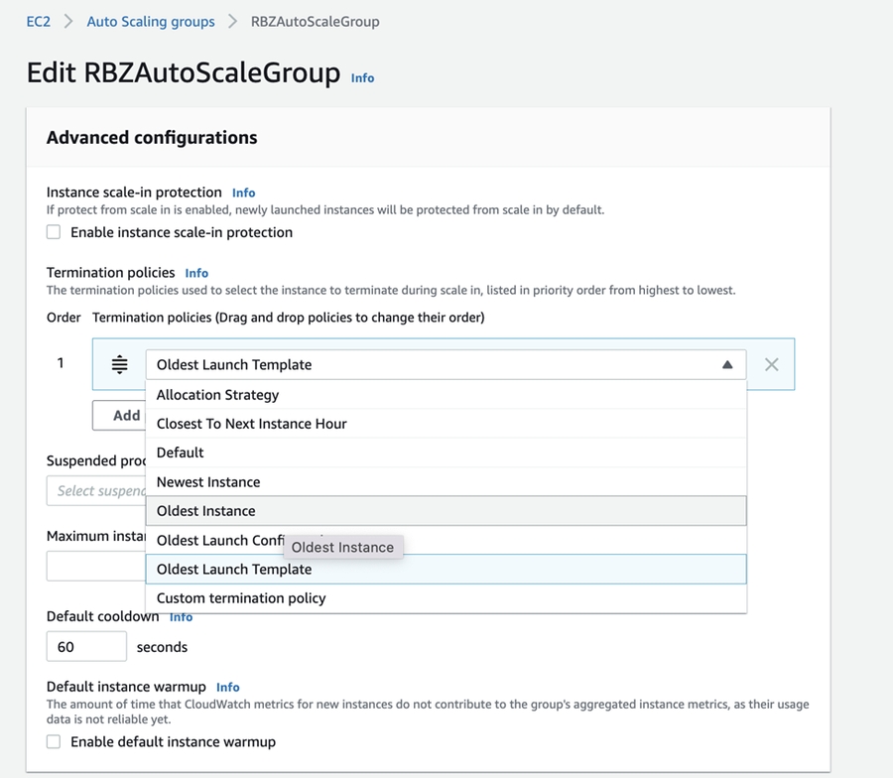Choose Oldest Launch Template option in list
The image size is (893, 778).
click(x=234, y=570)
